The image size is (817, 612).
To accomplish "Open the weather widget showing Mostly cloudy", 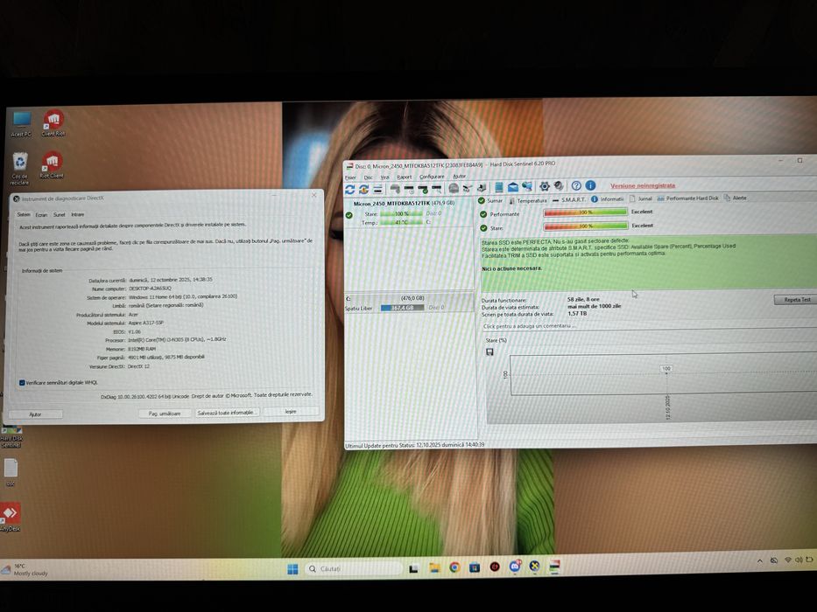I will [25, 570].
